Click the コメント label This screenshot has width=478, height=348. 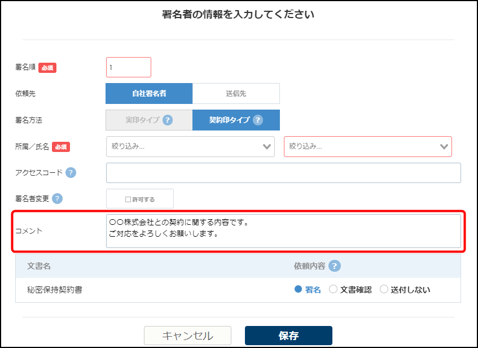pos(29,231)
